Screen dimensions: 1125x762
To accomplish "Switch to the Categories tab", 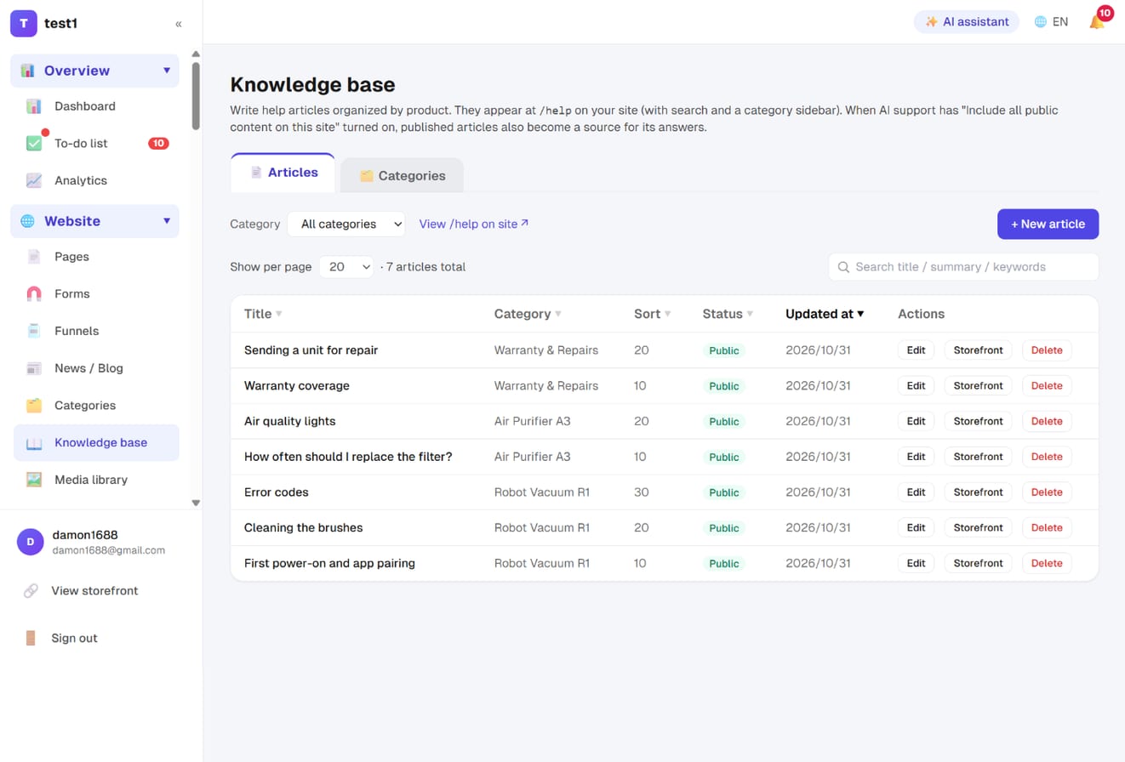I will (403, 175).
